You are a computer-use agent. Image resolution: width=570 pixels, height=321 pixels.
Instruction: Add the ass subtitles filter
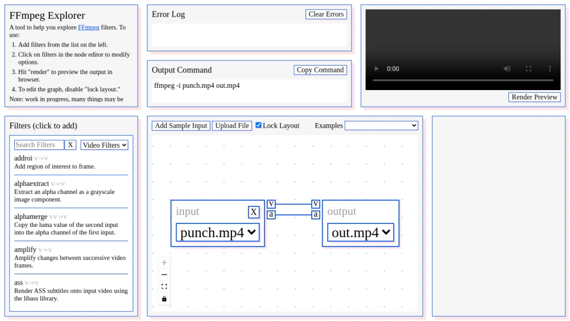pyautogui.click(x=71, y=290)
